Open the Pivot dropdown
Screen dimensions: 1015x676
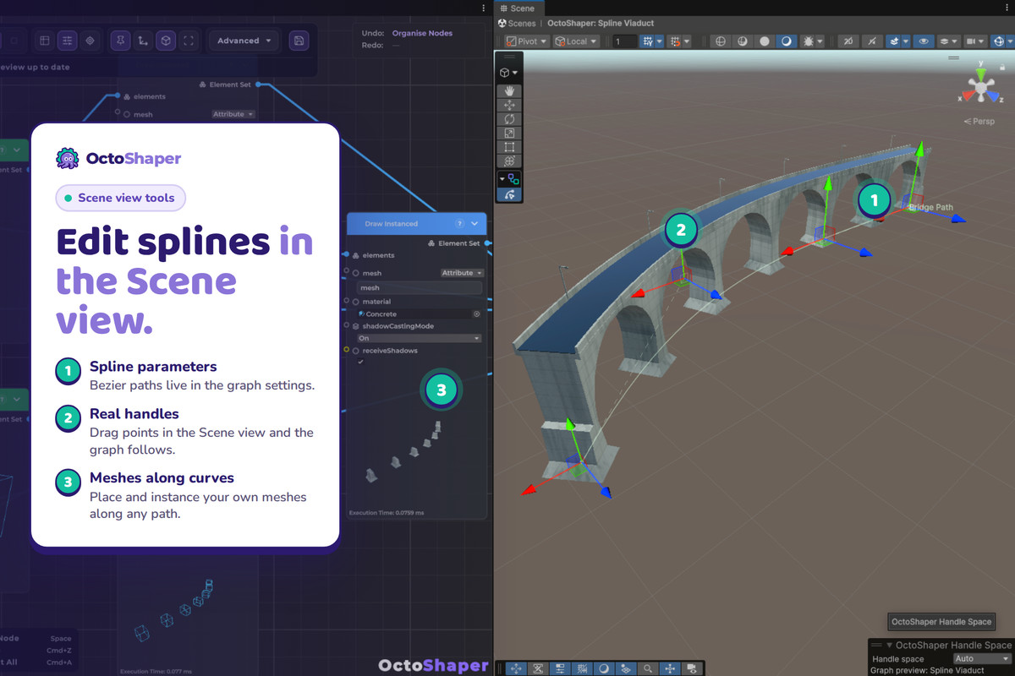click(x=527, y=41)
